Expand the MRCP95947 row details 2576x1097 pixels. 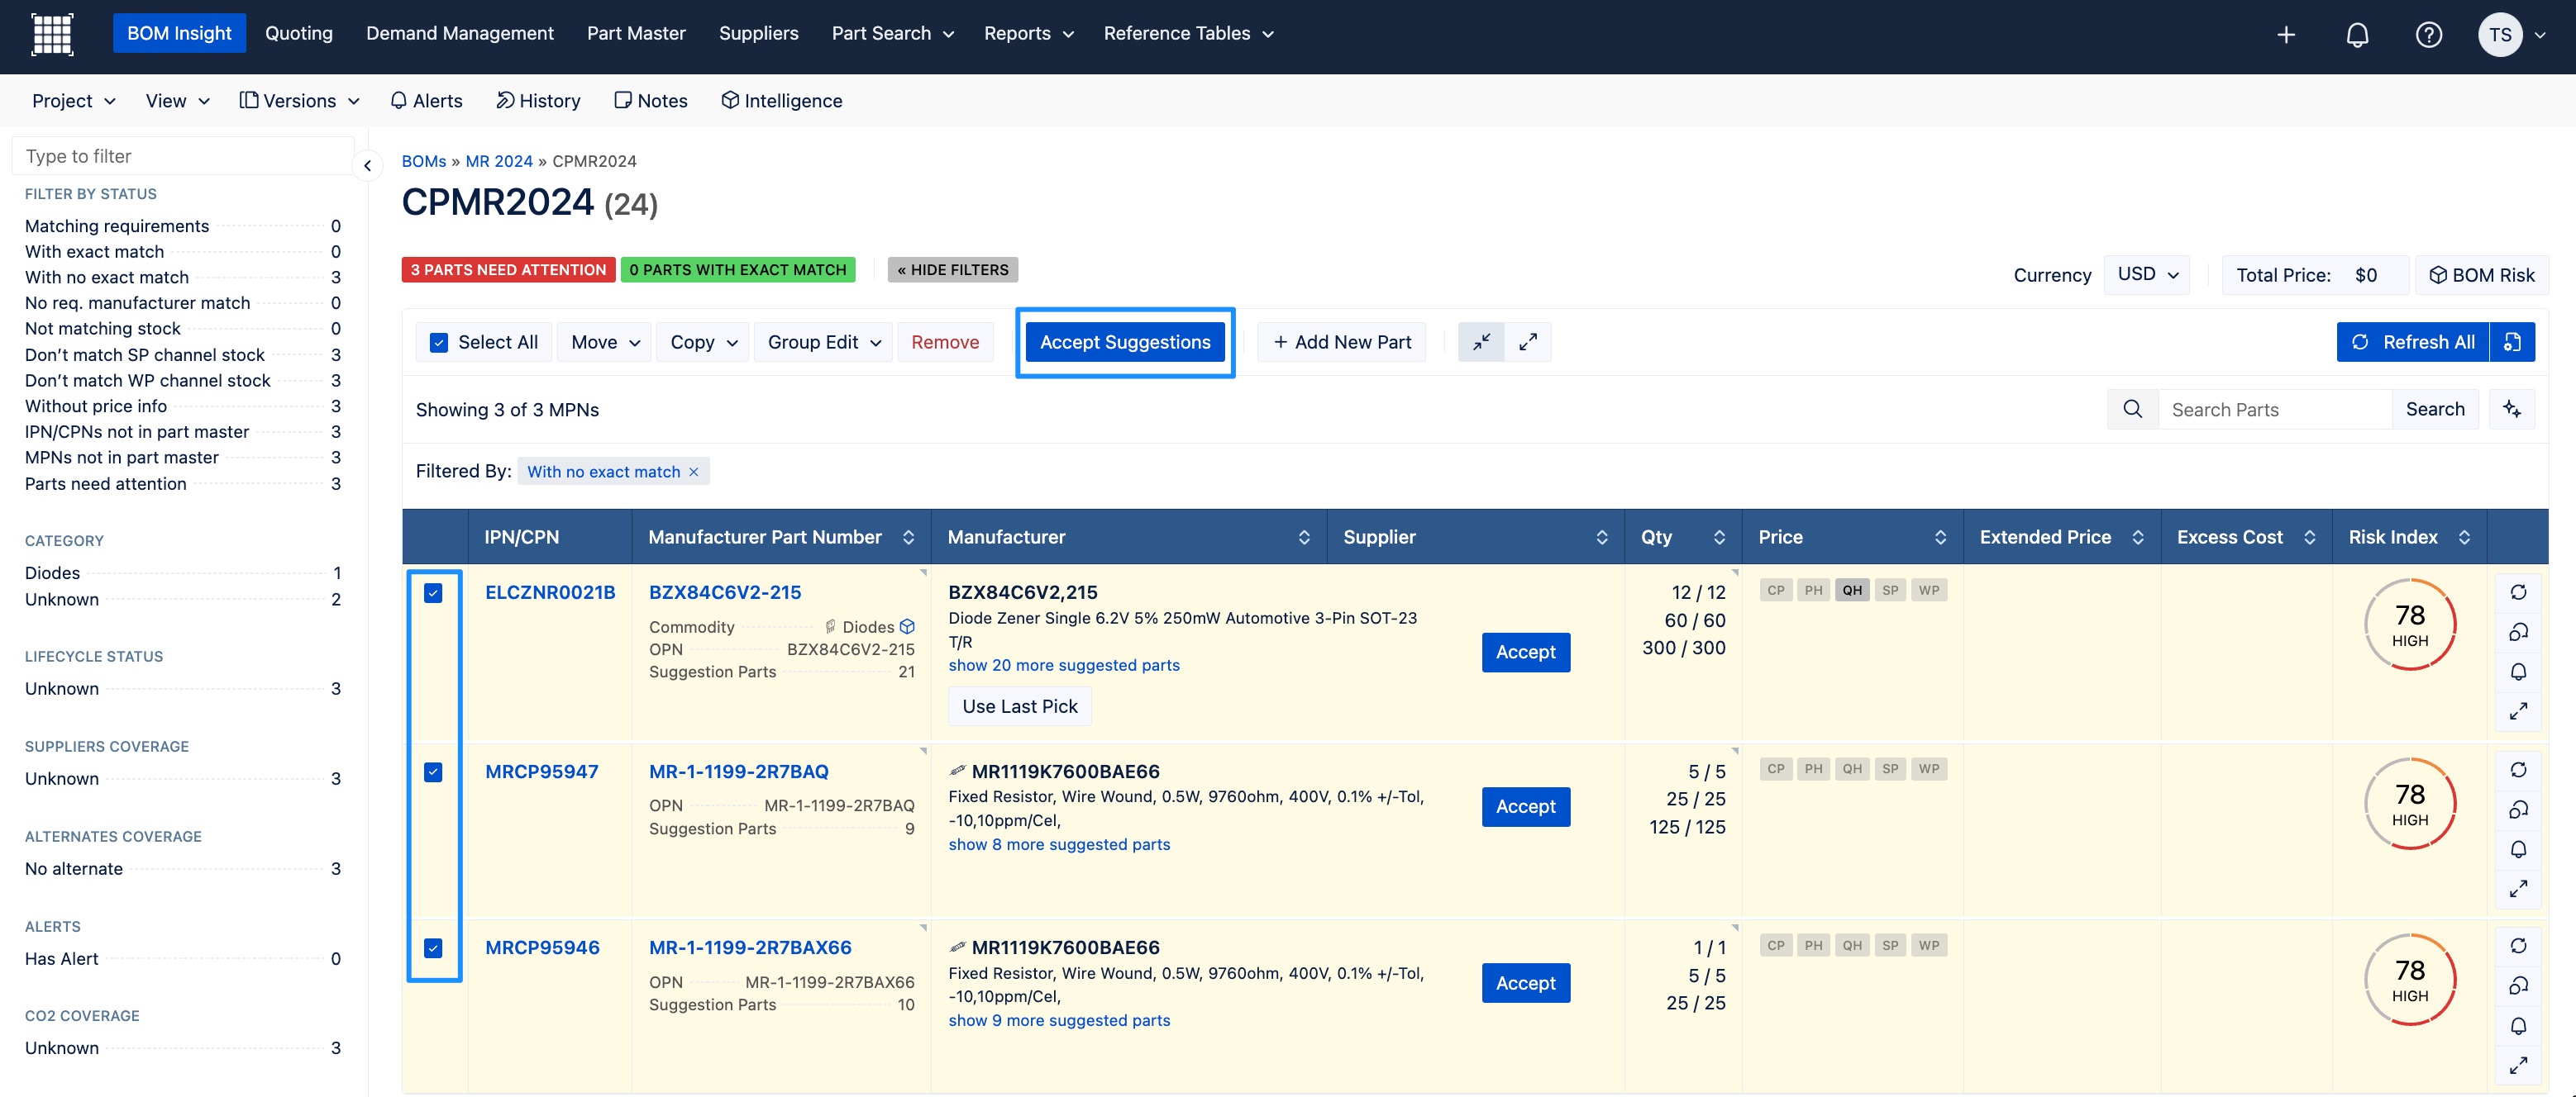[x=2518, y=888]
